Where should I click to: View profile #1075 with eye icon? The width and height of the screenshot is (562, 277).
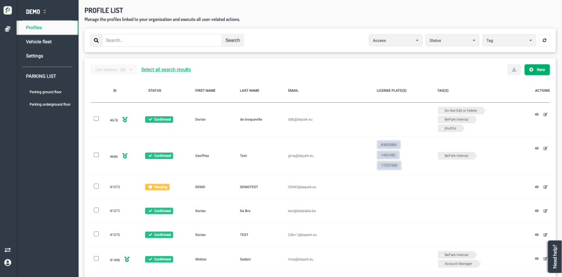point(537,211)
